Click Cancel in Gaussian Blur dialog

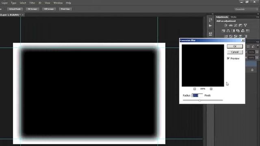pos(235,52)
